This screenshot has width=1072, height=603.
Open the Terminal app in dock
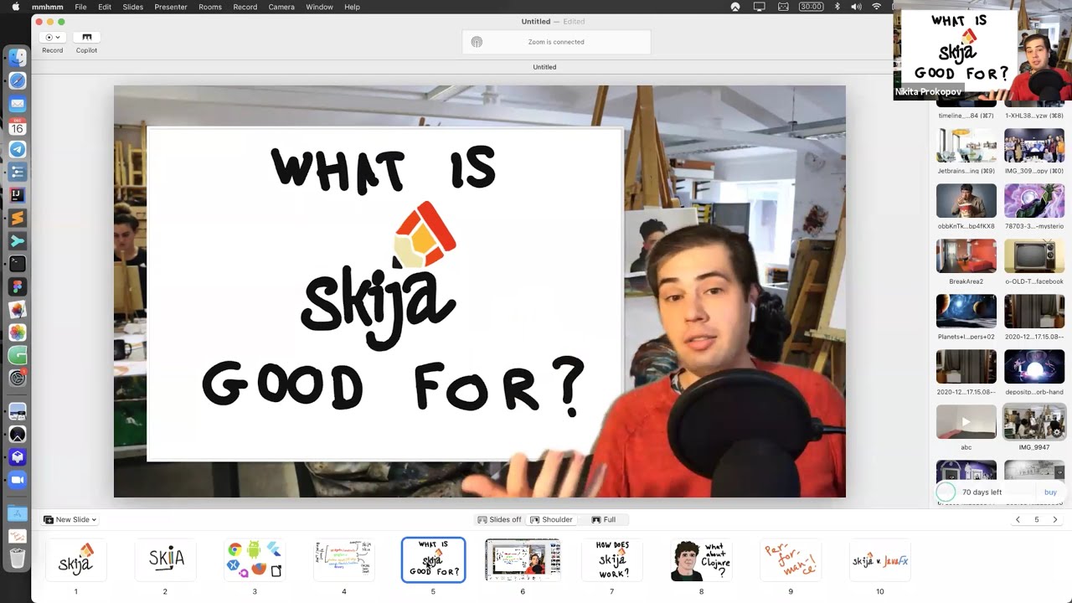[18, 263]
